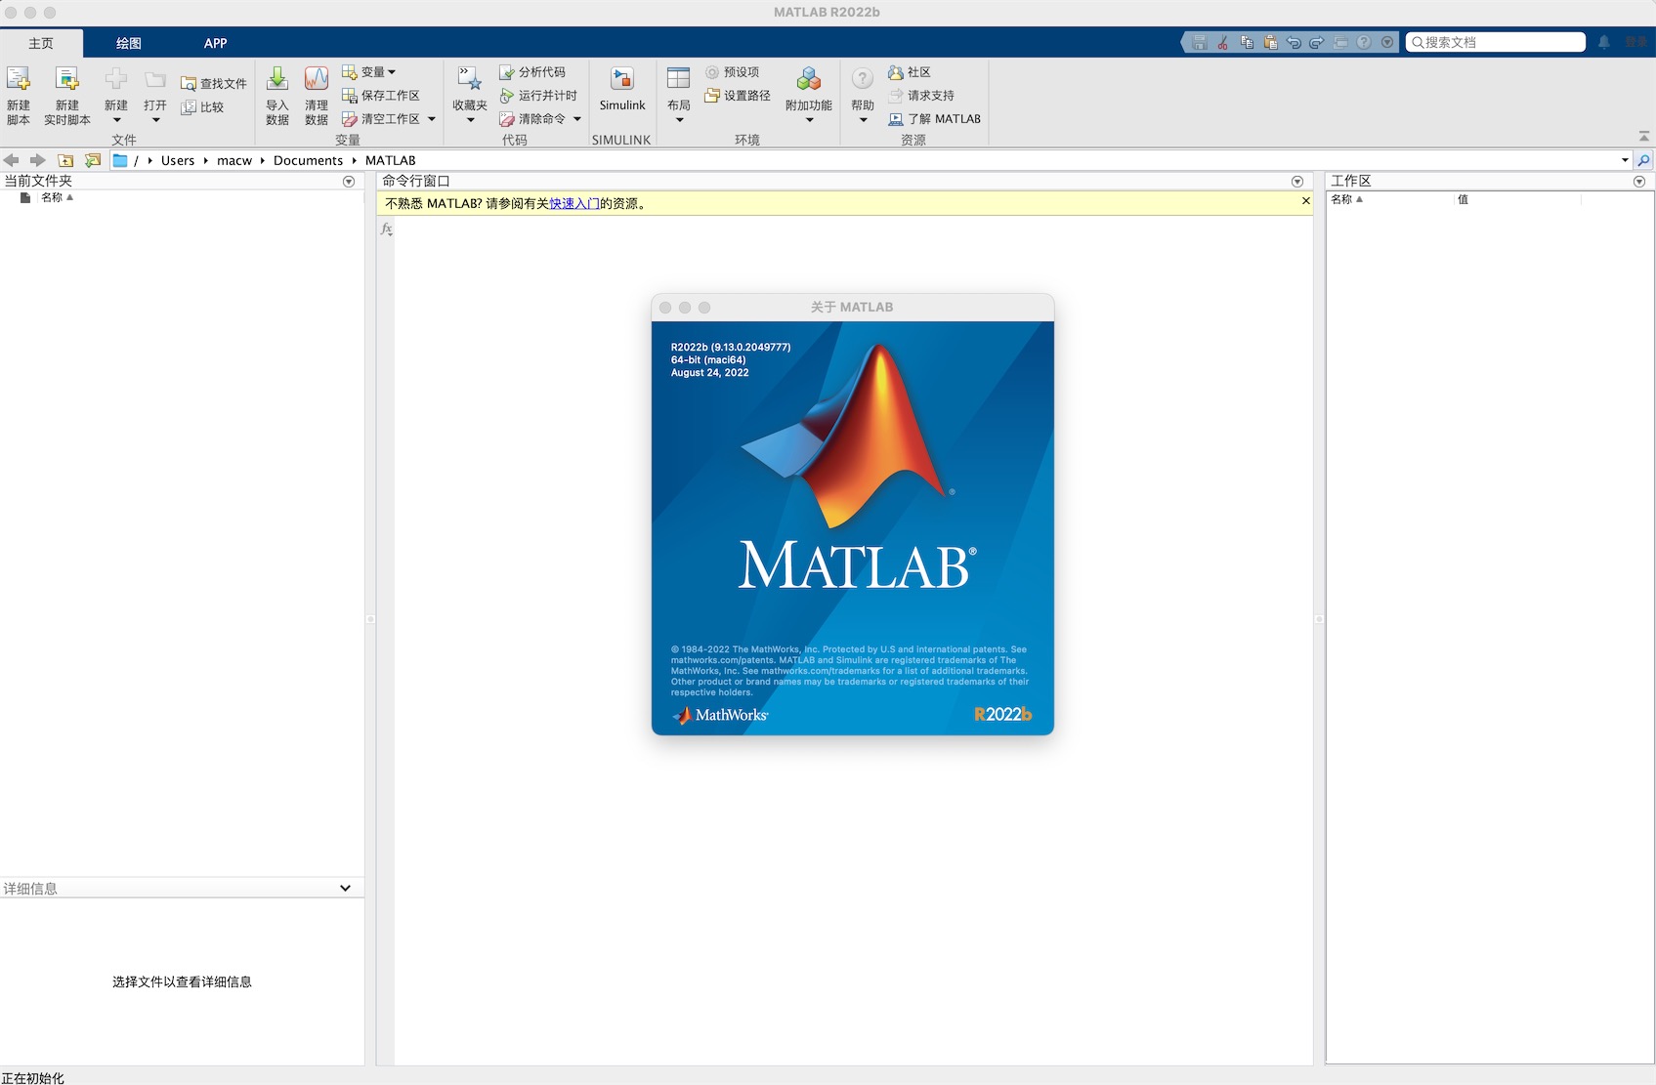This screenshot has height=1085, width=1656.
Task: Click the 登录 sign-in button
Action: point(1635,42)
